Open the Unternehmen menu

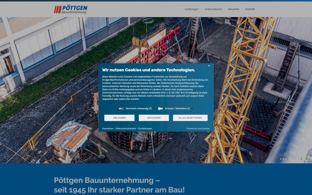pos(213,9)
